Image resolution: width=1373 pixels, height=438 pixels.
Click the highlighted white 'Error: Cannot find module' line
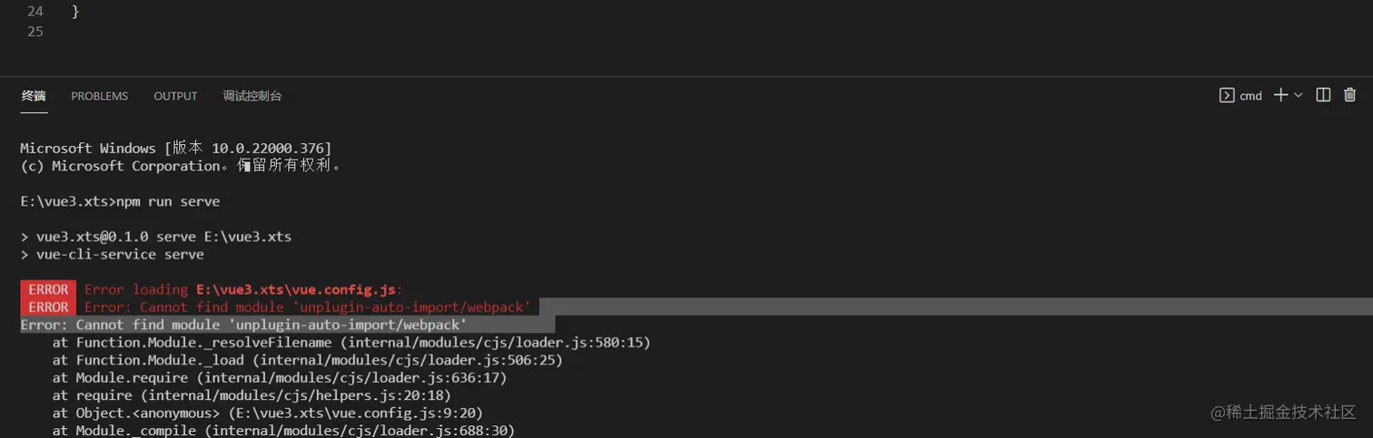(x=243, y=325)
